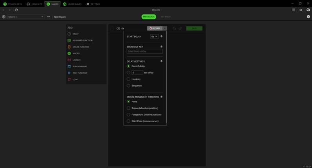Click the New Macro link
This screenshot has width=312, height=168.
tap(60, 17)
